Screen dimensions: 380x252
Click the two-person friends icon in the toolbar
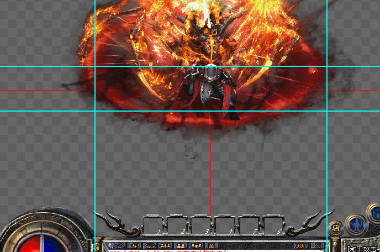(180, 246)
